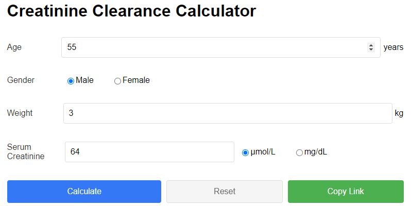Choose the µmol/L unit radio button

[245, 152]
